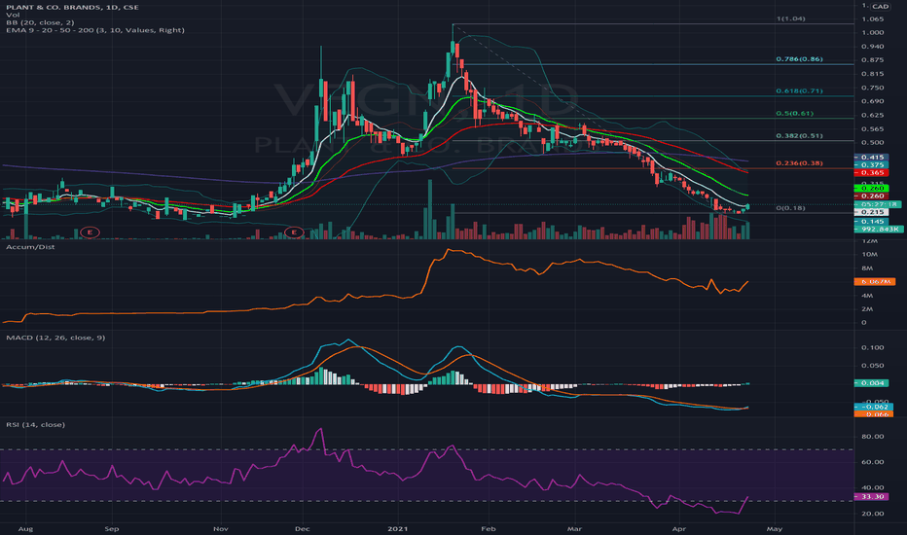Click the 0.145 lower band price tag
The width and height of the screenshot is (907, 535).
click(872, 222)
